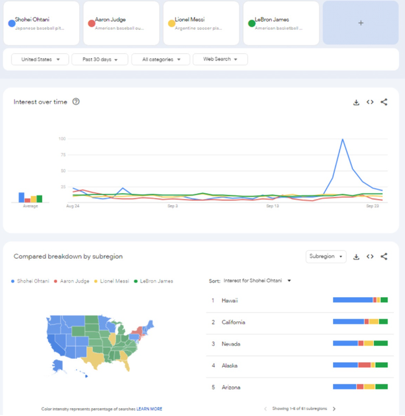Select the Shohei Ohtani search term card
Image resolution: width=405 pixels, height=416 pixels.
41,23
